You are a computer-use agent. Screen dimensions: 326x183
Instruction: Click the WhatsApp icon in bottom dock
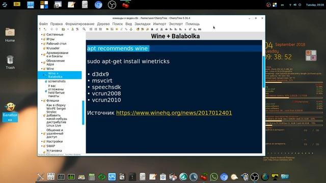[214, 177]
